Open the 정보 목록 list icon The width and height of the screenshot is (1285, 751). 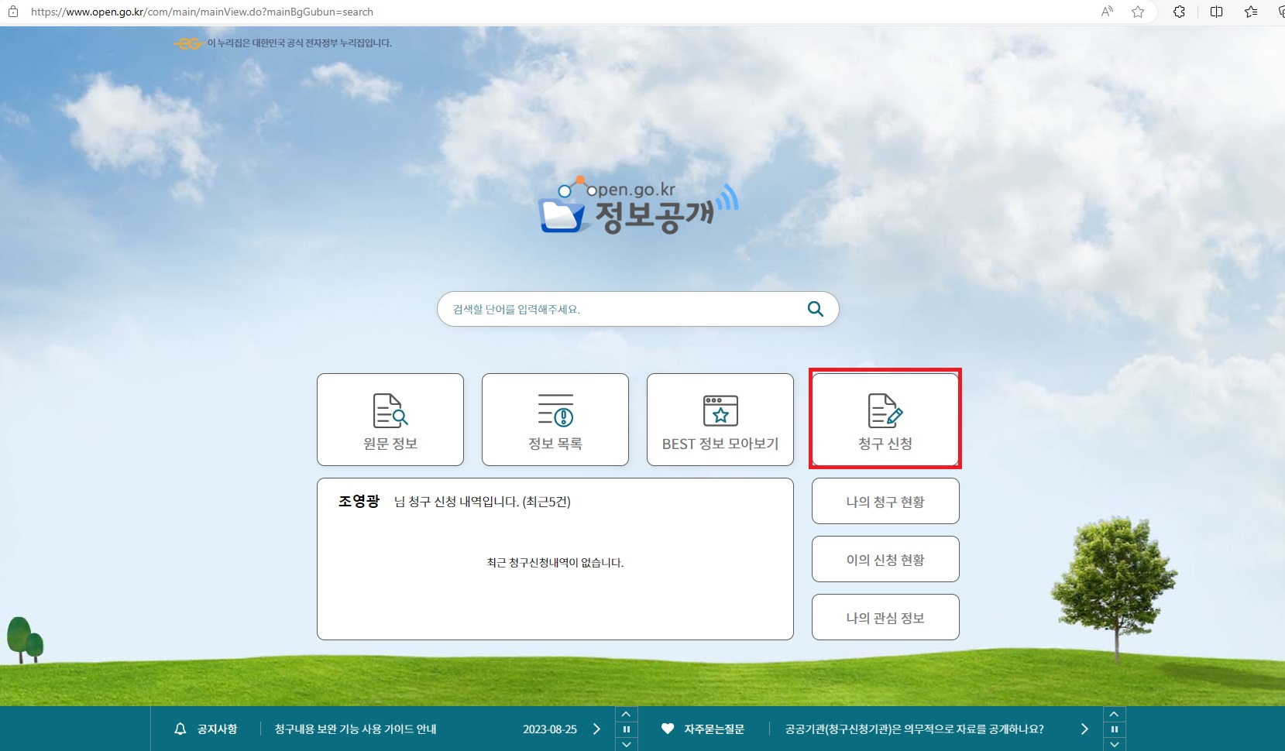pyautogui.click(x=555, y=411)
